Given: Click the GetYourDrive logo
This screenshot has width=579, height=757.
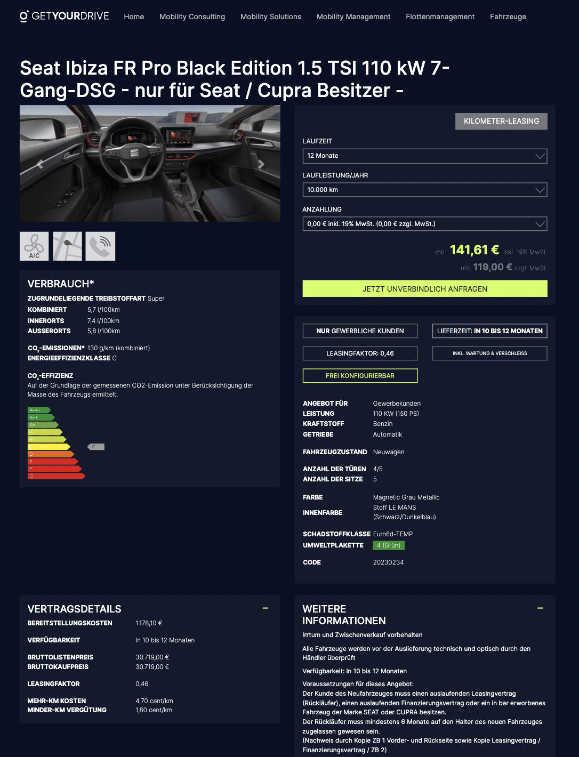Looking at the screenshot, I should click(x=65, y=16).
